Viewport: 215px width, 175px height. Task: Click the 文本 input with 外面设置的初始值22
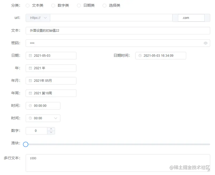(x=118, y=31)
